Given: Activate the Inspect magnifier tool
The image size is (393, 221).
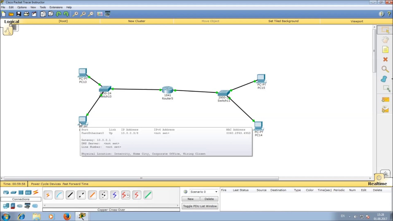Looking at the screenshot, I should (385, 69).
